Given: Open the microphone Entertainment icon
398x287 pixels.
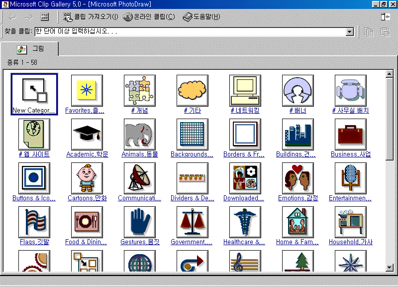Looking at the screenshot, I should pos(351,178).
